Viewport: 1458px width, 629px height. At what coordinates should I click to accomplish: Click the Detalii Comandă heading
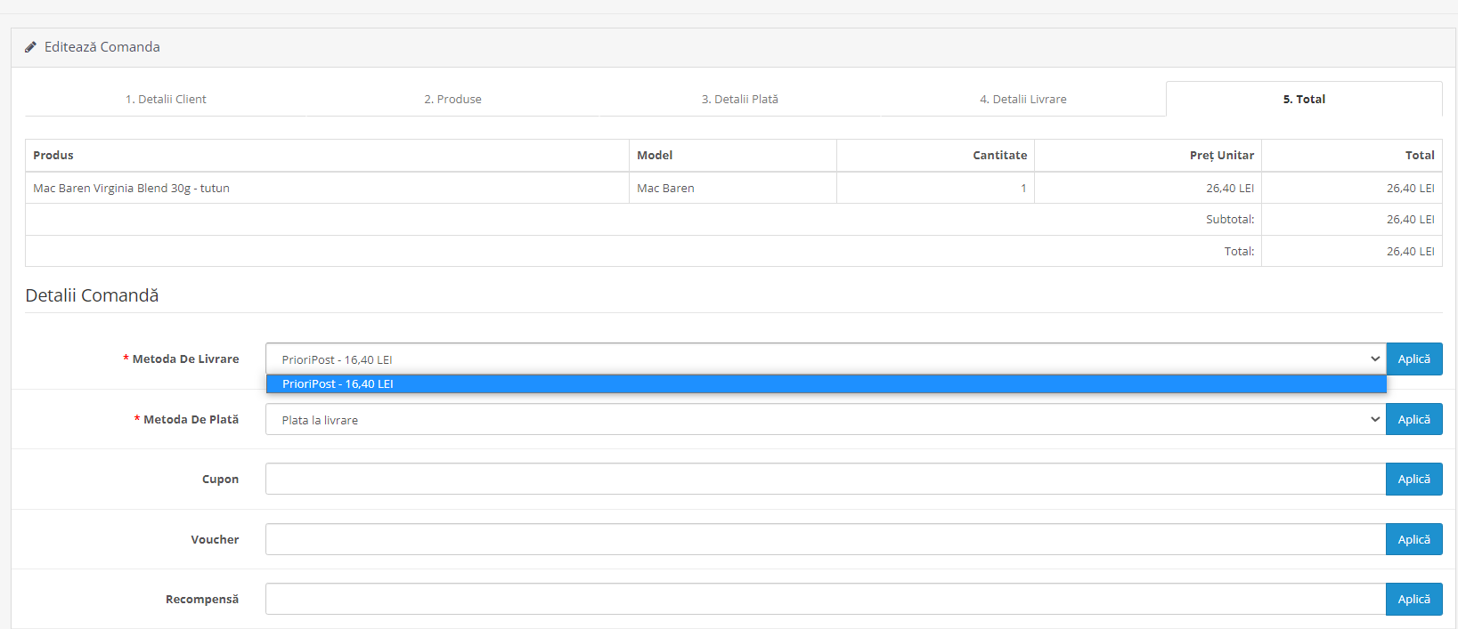click(92, 295)
